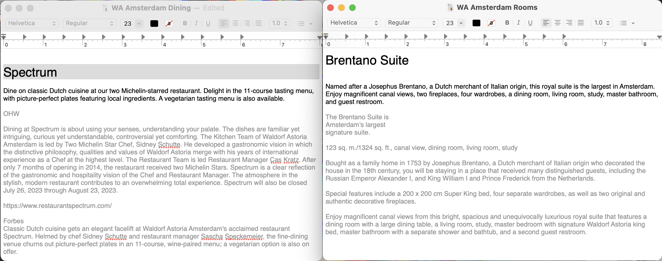Open text highlight color in Dining window
662x261 pixels.
(169, 24)
